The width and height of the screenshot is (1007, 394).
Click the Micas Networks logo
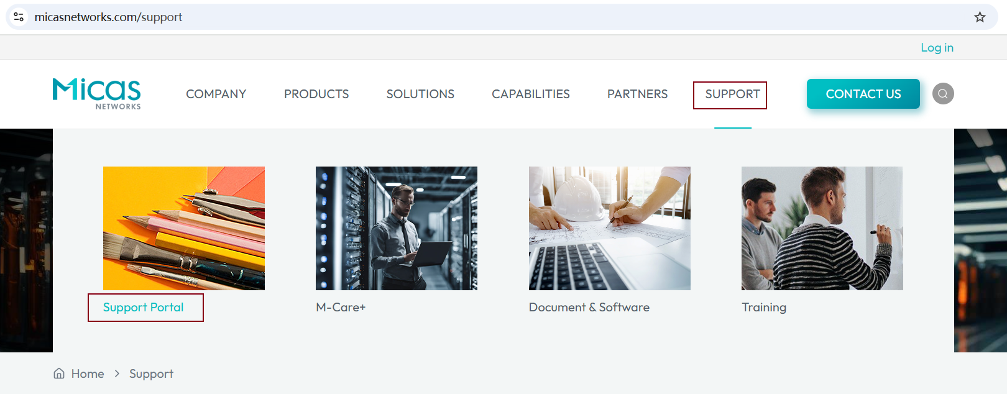tap(97, 94)
